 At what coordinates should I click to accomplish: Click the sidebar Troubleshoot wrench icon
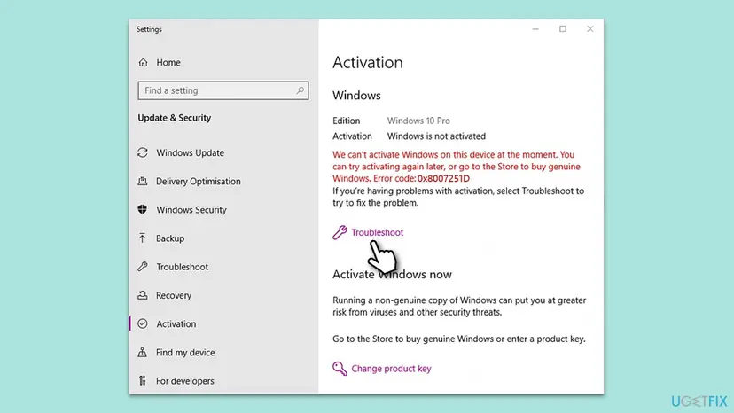click(143, 267)
